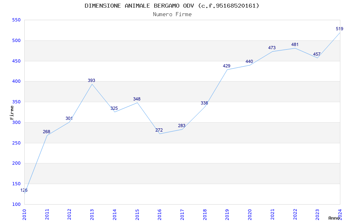Select data label 338 for 2018

(204, 103)
